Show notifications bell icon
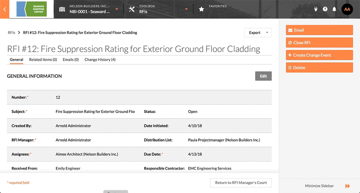The width and height of the screenshot is (360, 193). pos(334,9)
